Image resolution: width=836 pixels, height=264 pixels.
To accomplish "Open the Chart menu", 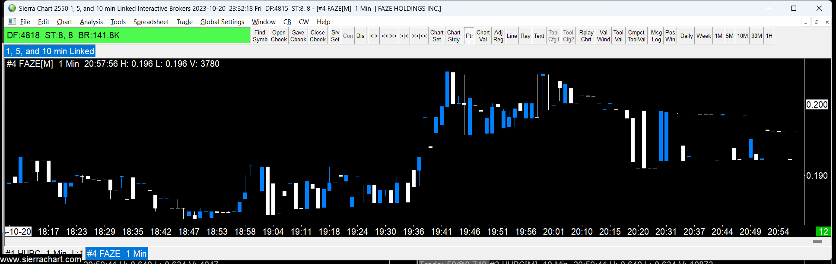I will point(64,22).
